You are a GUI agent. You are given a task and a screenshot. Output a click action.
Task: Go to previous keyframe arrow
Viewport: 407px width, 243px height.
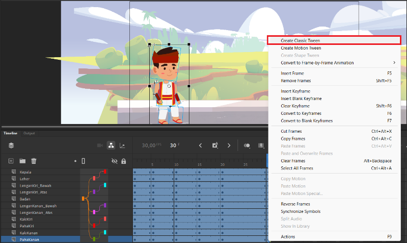click(x=200, y=145)
